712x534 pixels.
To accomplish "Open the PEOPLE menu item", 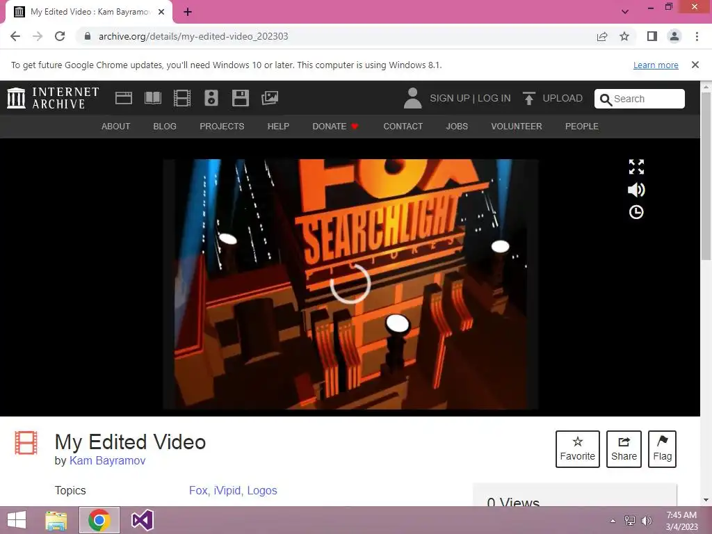I will 582,127.
